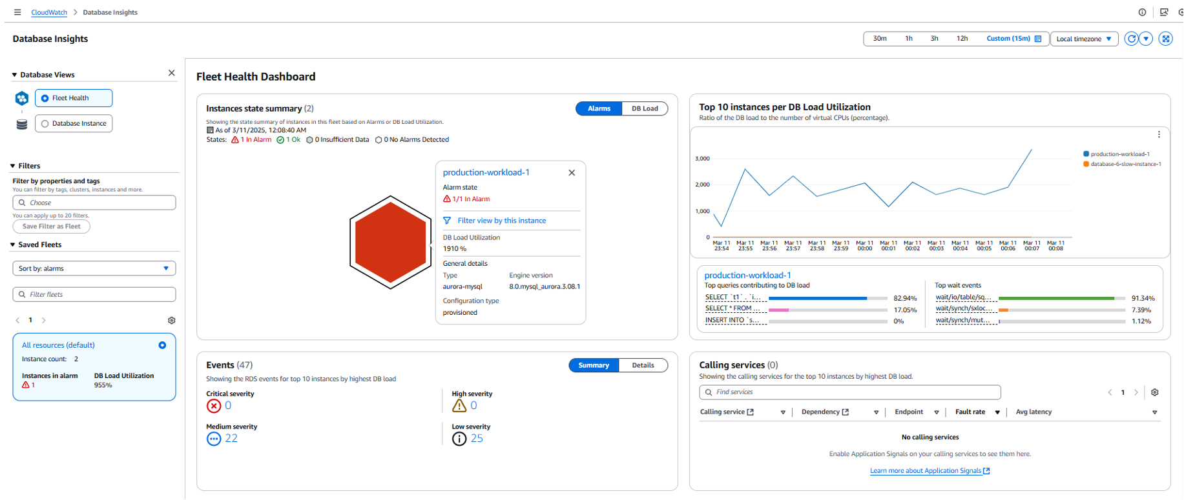1184x500 pixels.
Task: Select the Fleet Health radio option
Action: (45, 98)
